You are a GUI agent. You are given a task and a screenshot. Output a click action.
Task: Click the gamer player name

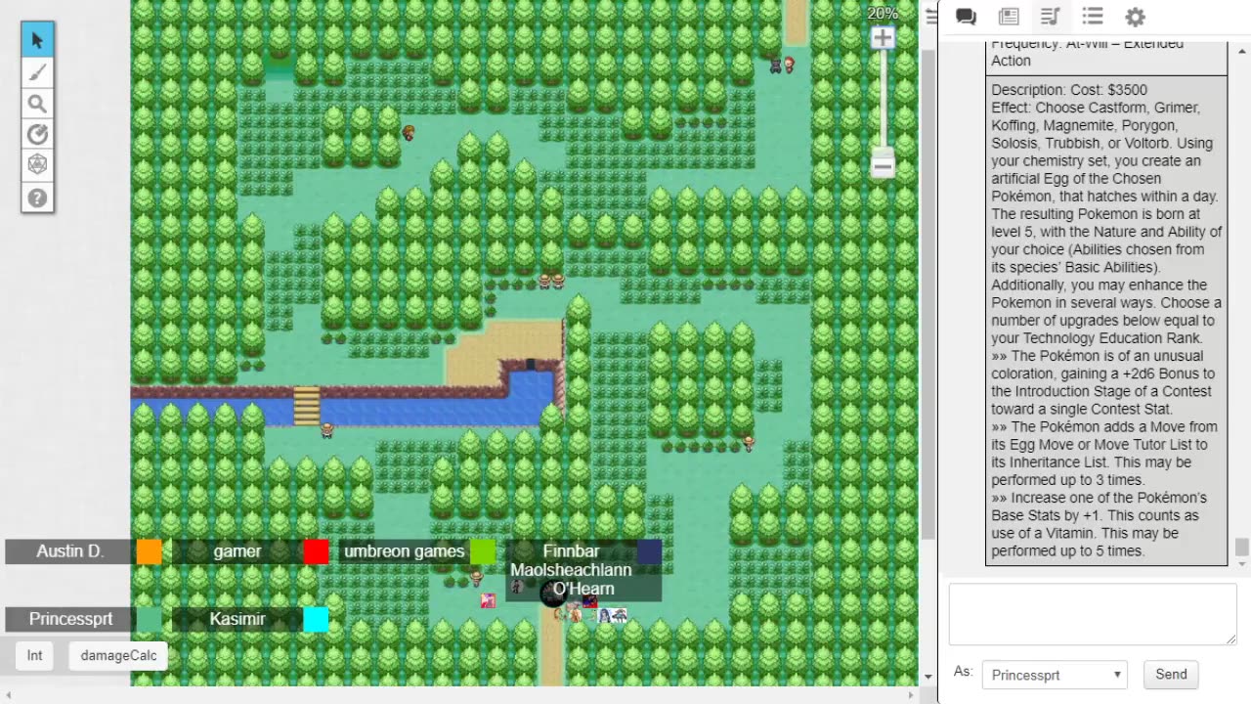pyautogui.click(x=237, y=551)
